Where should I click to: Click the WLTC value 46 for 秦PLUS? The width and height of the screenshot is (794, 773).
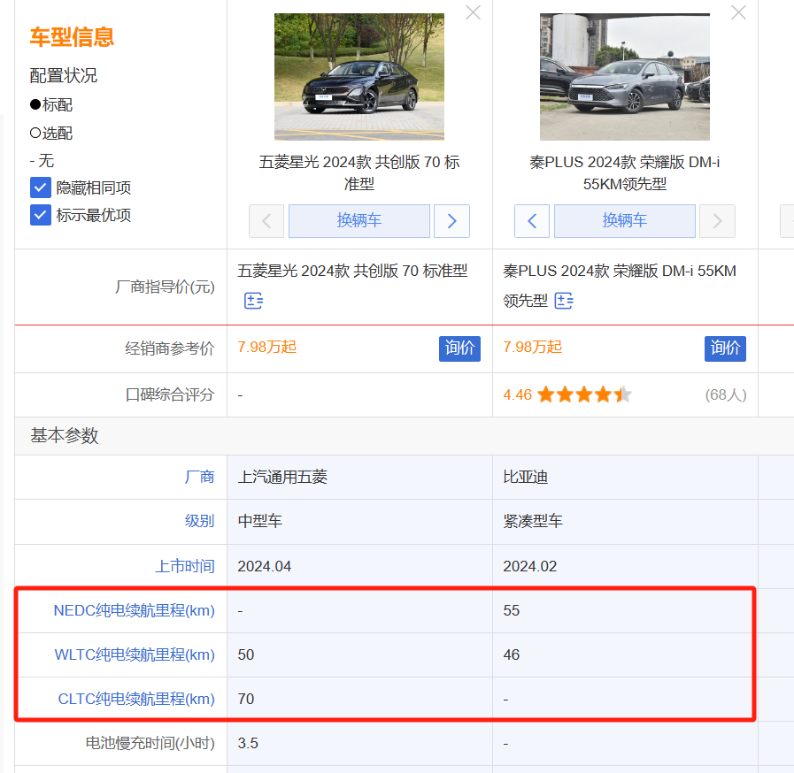511,654
